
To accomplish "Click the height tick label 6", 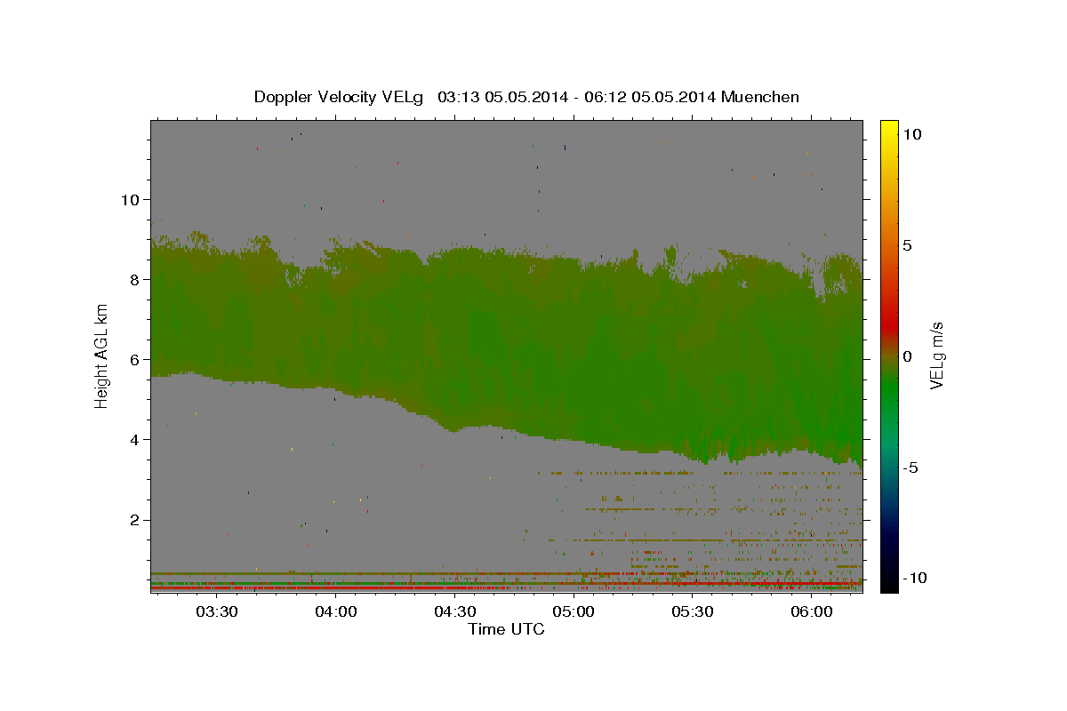I will [132, 359].
